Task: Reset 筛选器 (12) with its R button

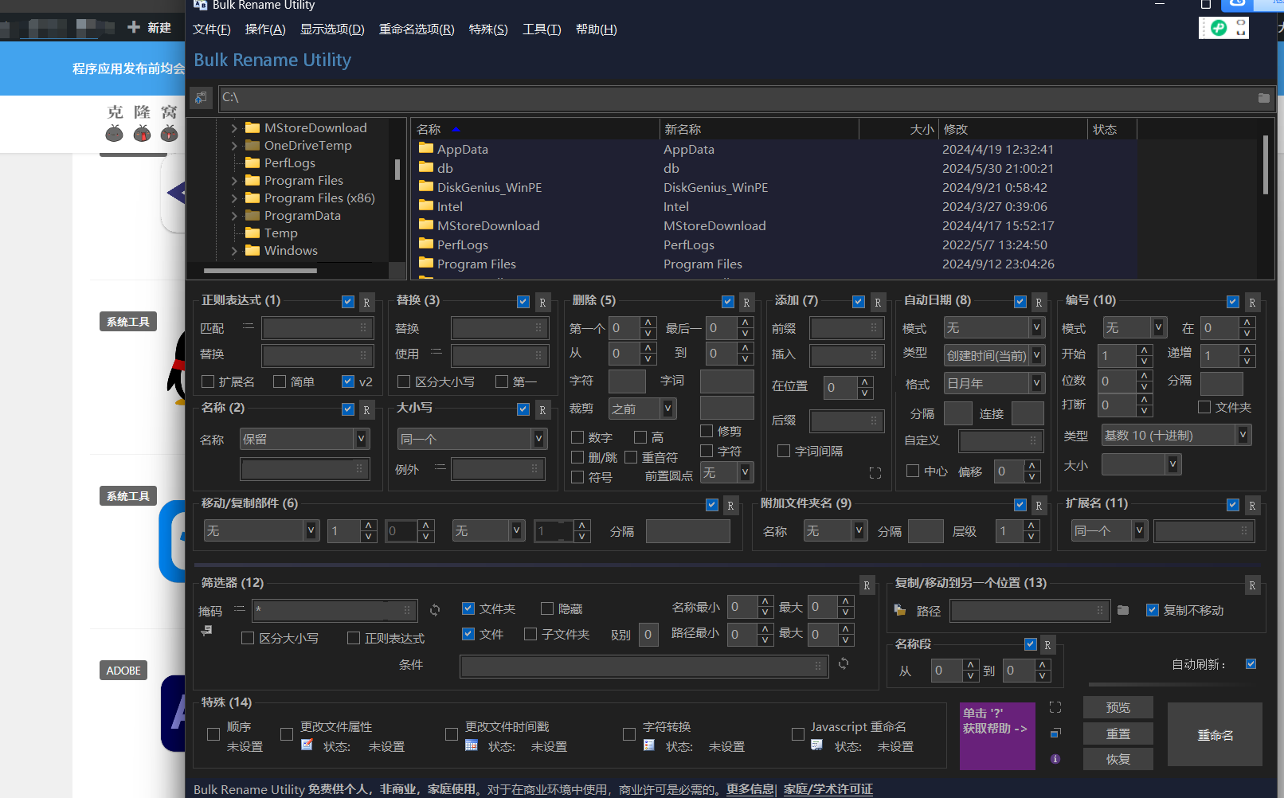Action: pyautogui.click(x=867, y=585)
